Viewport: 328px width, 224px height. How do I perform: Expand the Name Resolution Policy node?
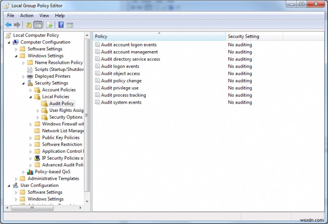(23, 63)
